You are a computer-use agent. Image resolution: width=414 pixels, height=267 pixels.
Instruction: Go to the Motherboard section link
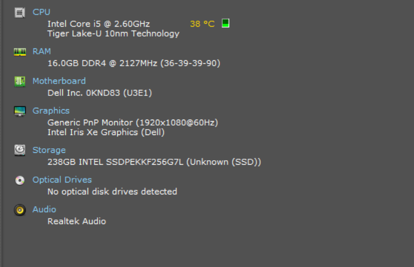59,81
